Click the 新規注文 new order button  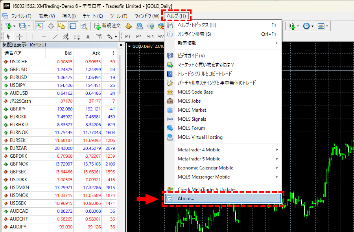point(107,26)
